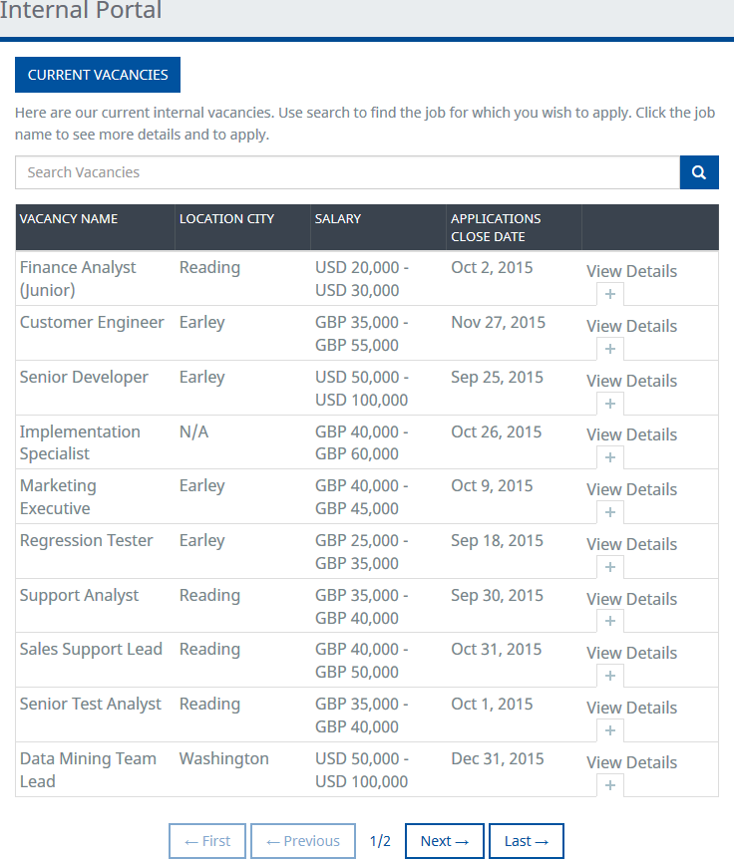
Task: Click plus icon for Senior Test Analyst
Action: (610, 730)
